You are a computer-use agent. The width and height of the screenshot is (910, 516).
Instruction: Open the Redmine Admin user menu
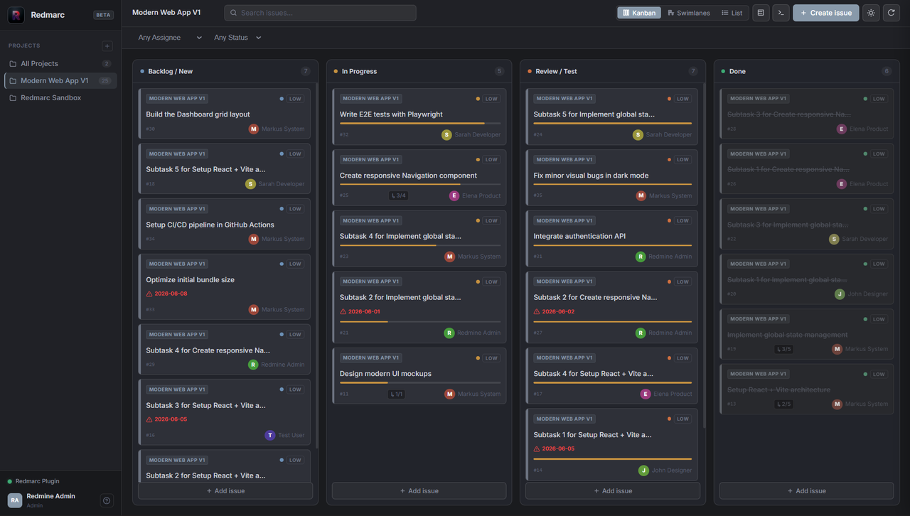click(53, 500)
